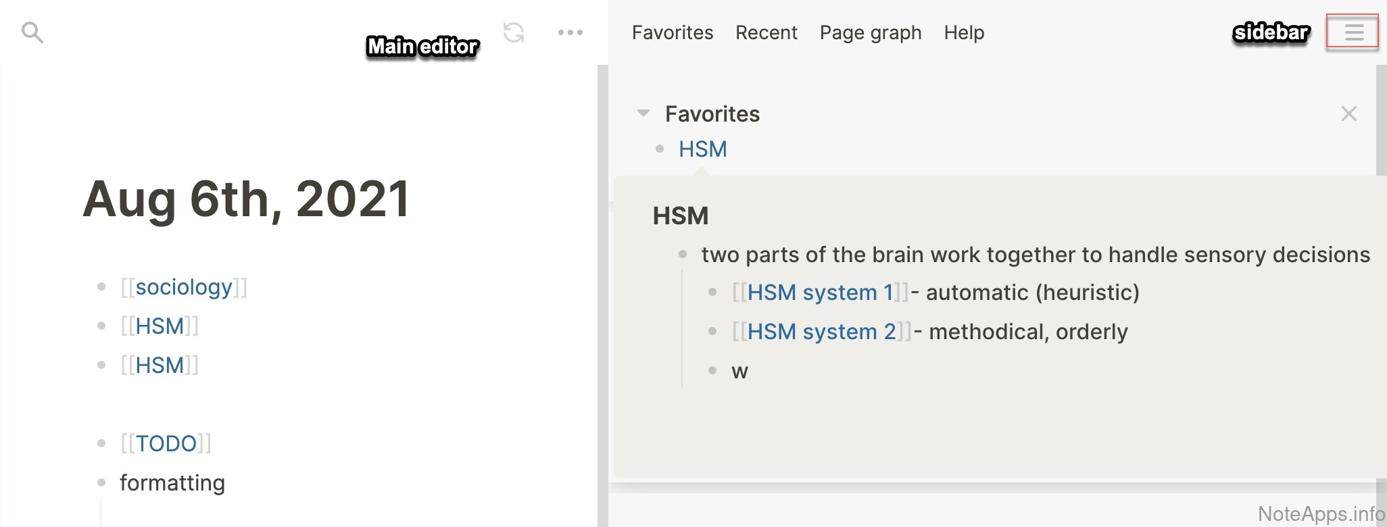The height and width of the screenshot is (527, 1387).
Task: Collapse the Favorites section triangle
Action: click(643, 113)
